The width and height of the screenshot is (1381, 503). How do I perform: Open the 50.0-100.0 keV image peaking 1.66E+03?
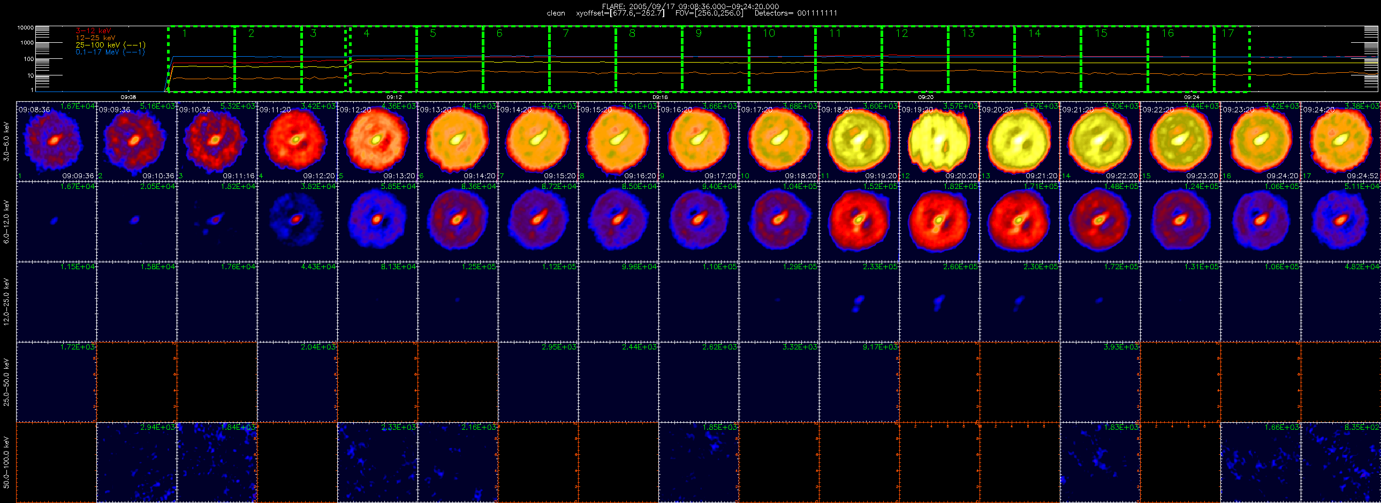(1261, 462)
